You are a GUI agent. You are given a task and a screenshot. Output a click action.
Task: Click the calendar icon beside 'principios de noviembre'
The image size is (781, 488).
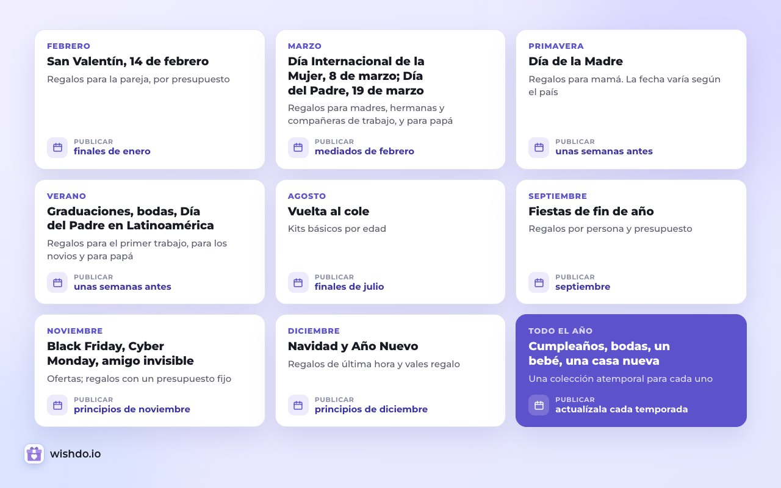tap(57, 405)
